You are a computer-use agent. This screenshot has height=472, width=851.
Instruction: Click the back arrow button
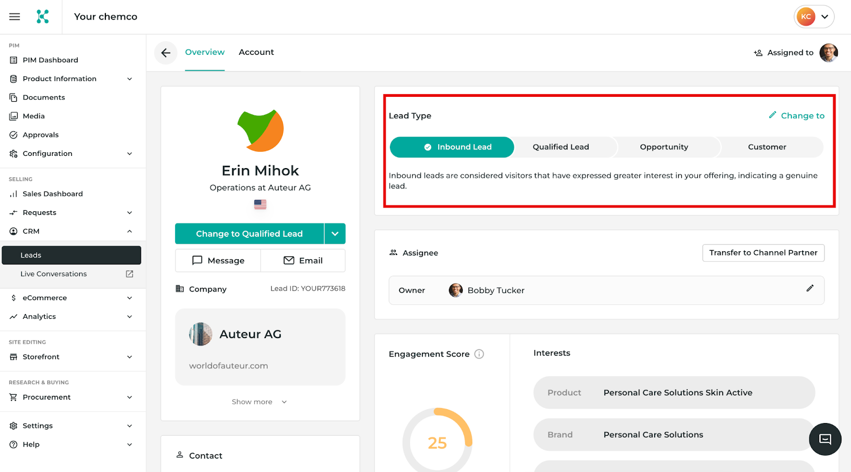point(165,53)
